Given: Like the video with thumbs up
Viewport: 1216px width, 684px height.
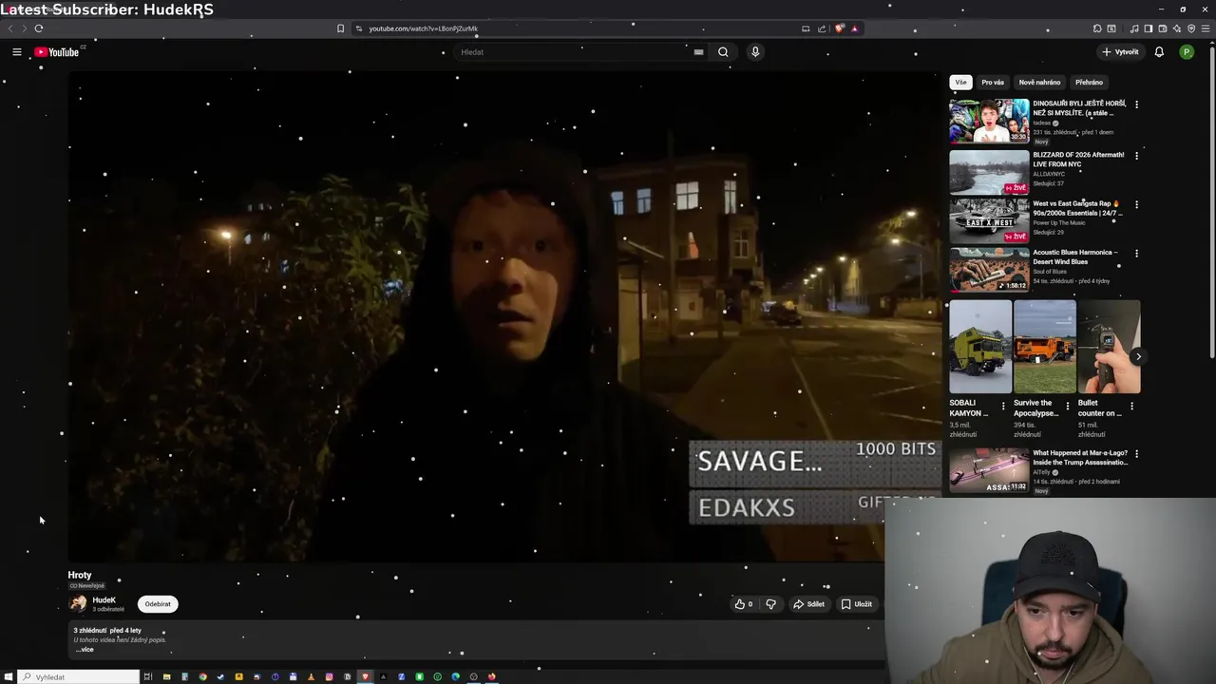Looking at the screenshot, I should pos(743,604).
